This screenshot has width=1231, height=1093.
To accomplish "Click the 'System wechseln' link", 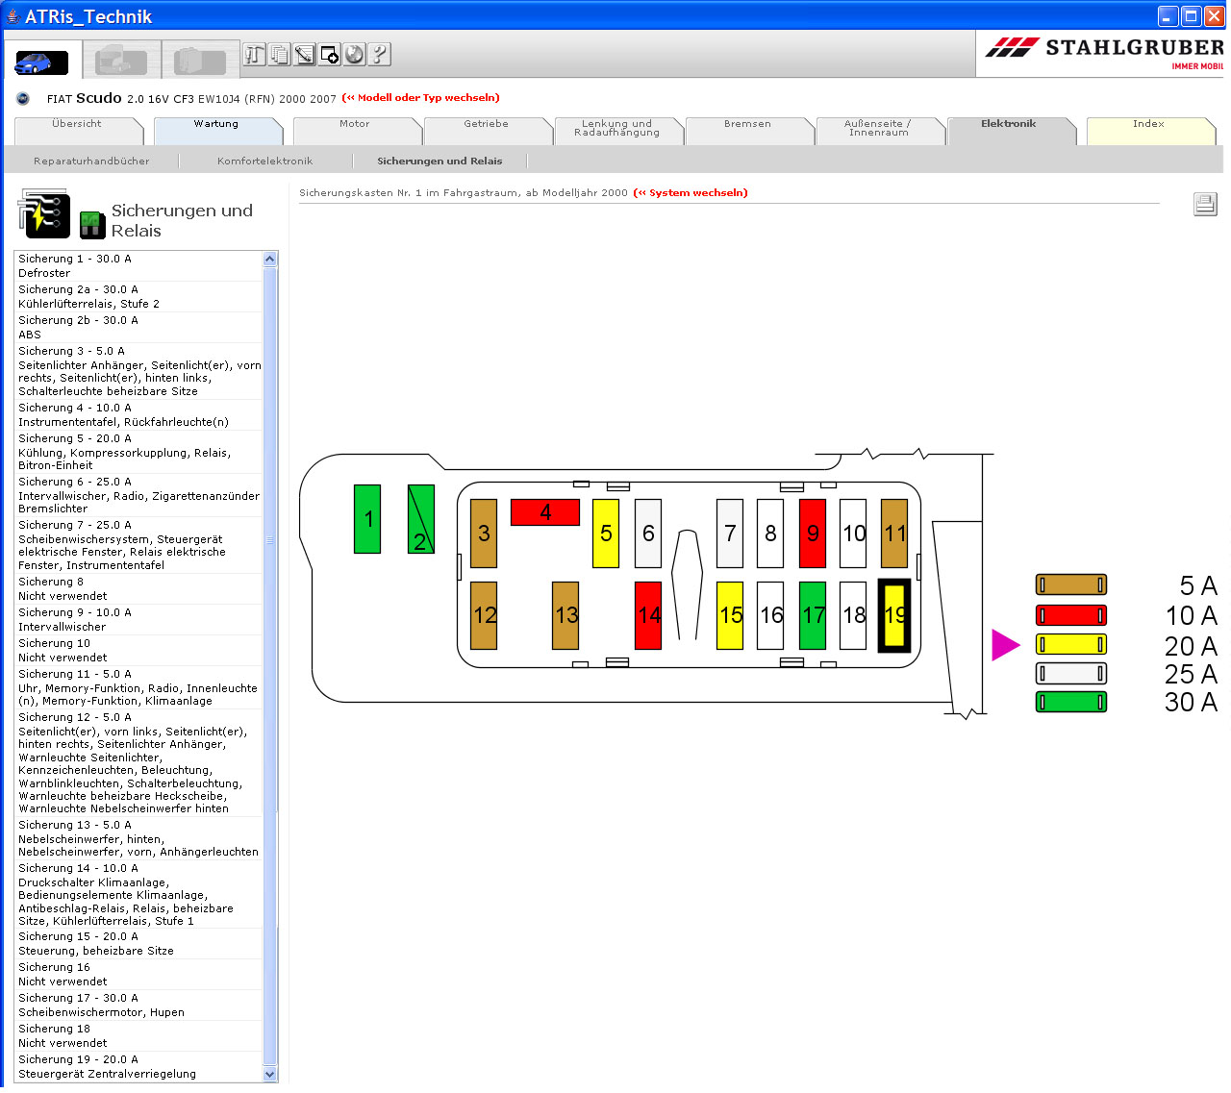I will pos(691,193).
